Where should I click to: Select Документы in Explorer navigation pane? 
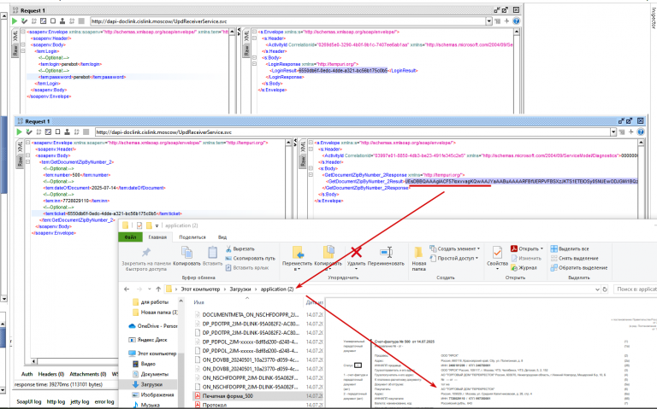(154, 374)
